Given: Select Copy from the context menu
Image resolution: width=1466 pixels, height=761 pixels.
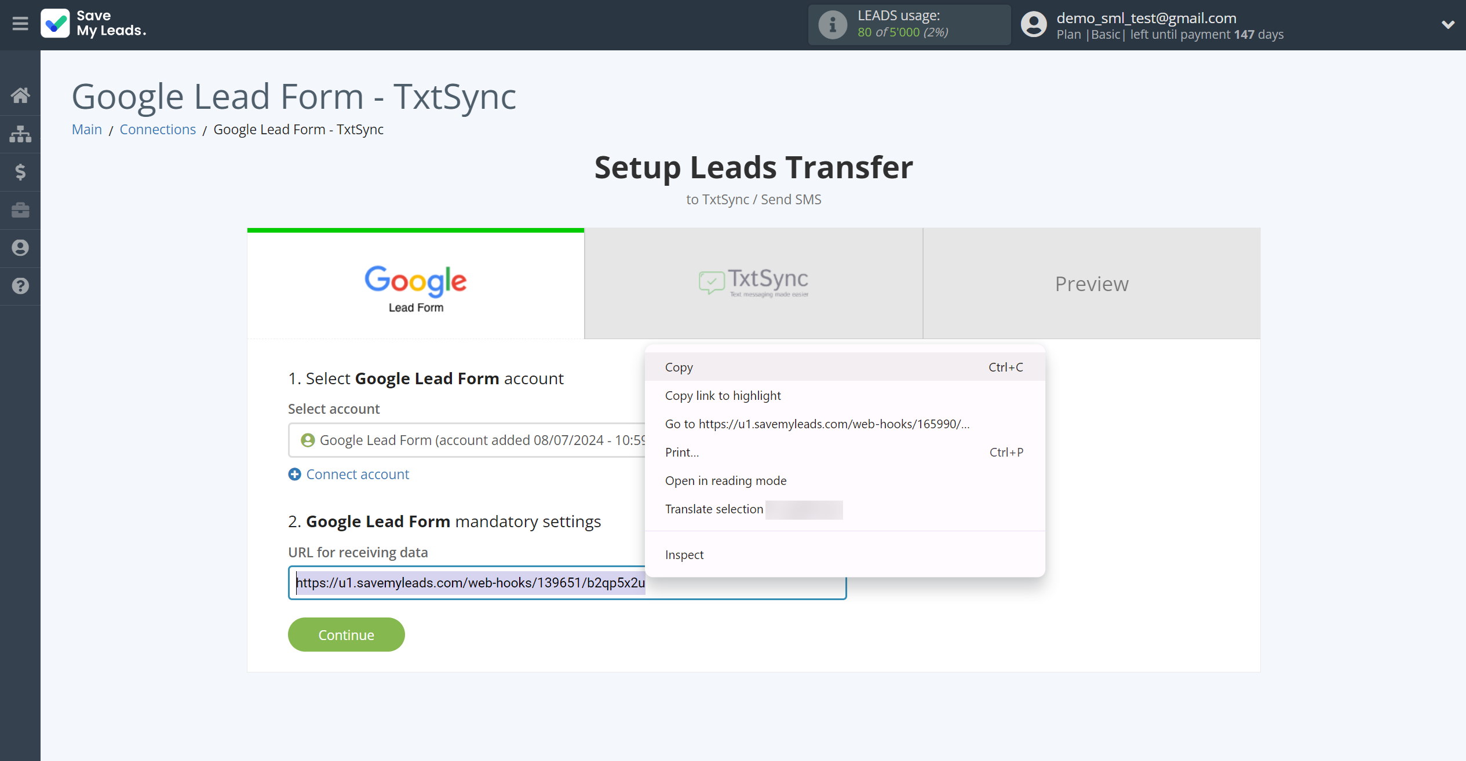Looking at the screenshot, I should click(679, 366).
